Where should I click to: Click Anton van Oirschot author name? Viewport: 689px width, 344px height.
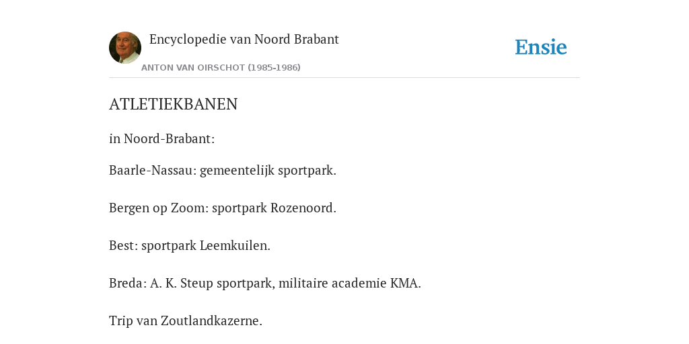coord(193,68)
